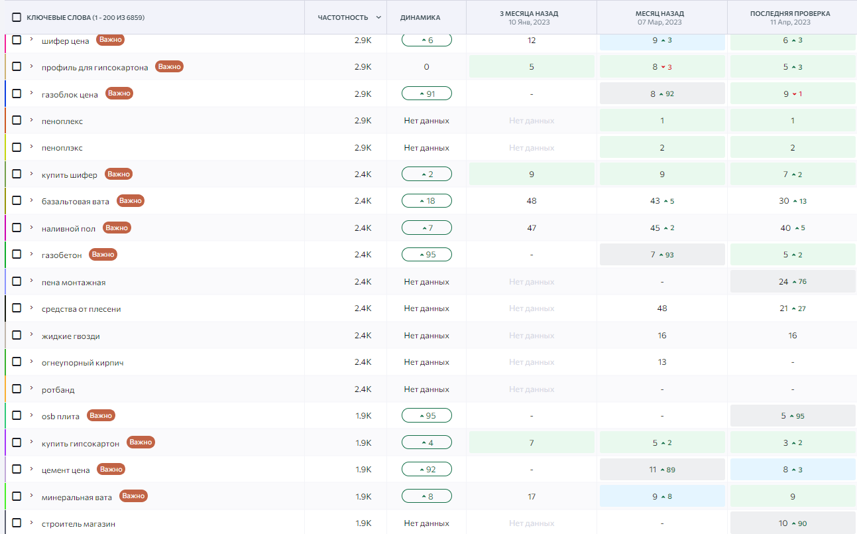This screenshot has width=857, height=534.
Task: Check the box for шифер цена
Action: click(17, 40)
